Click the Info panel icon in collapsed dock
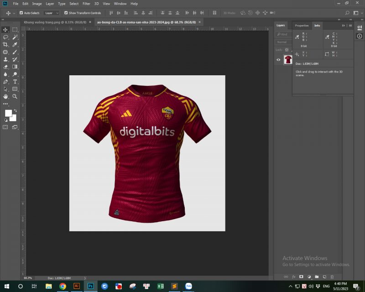 (360, 36)
